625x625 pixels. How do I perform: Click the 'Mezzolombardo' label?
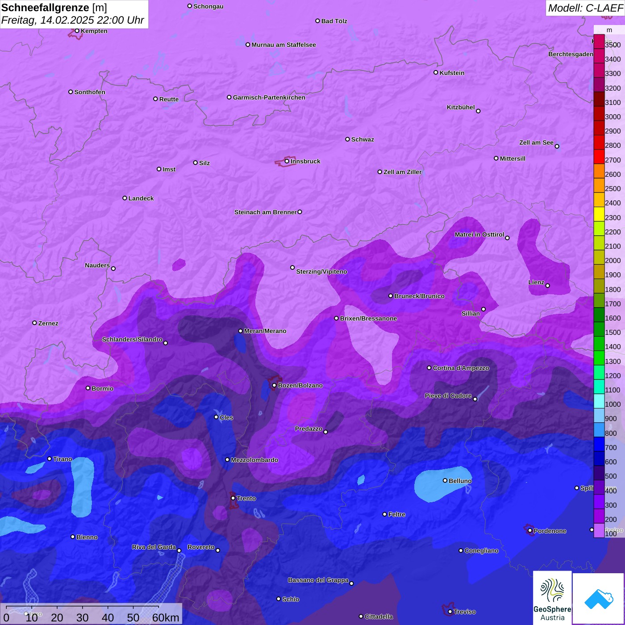tap(254, 460)
